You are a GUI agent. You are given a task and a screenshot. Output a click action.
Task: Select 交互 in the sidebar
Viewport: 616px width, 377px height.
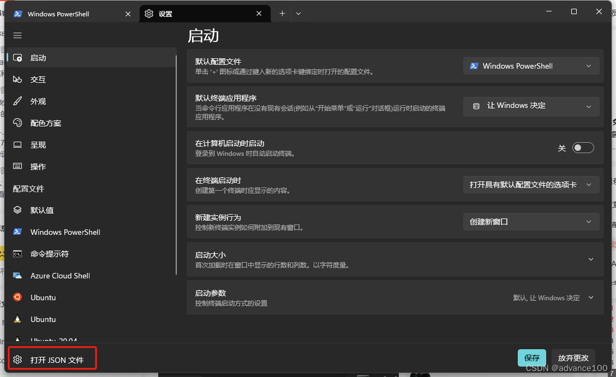click(x=92, y=79)
